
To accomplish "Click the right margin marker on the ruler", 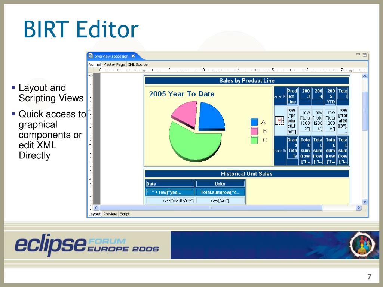I will coord(350,71).
